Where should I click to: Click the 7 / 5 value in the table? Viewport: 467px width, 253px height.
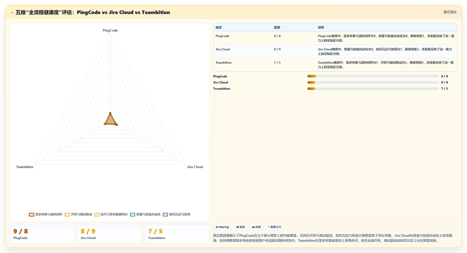click(277, 63)
